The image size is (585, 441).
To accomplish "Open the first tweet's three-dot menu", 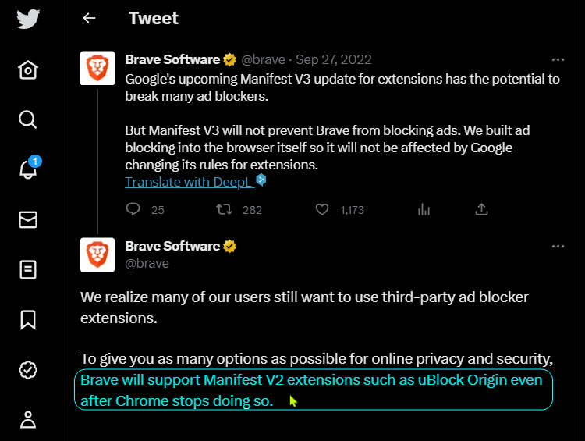I will tap(558, 60).
